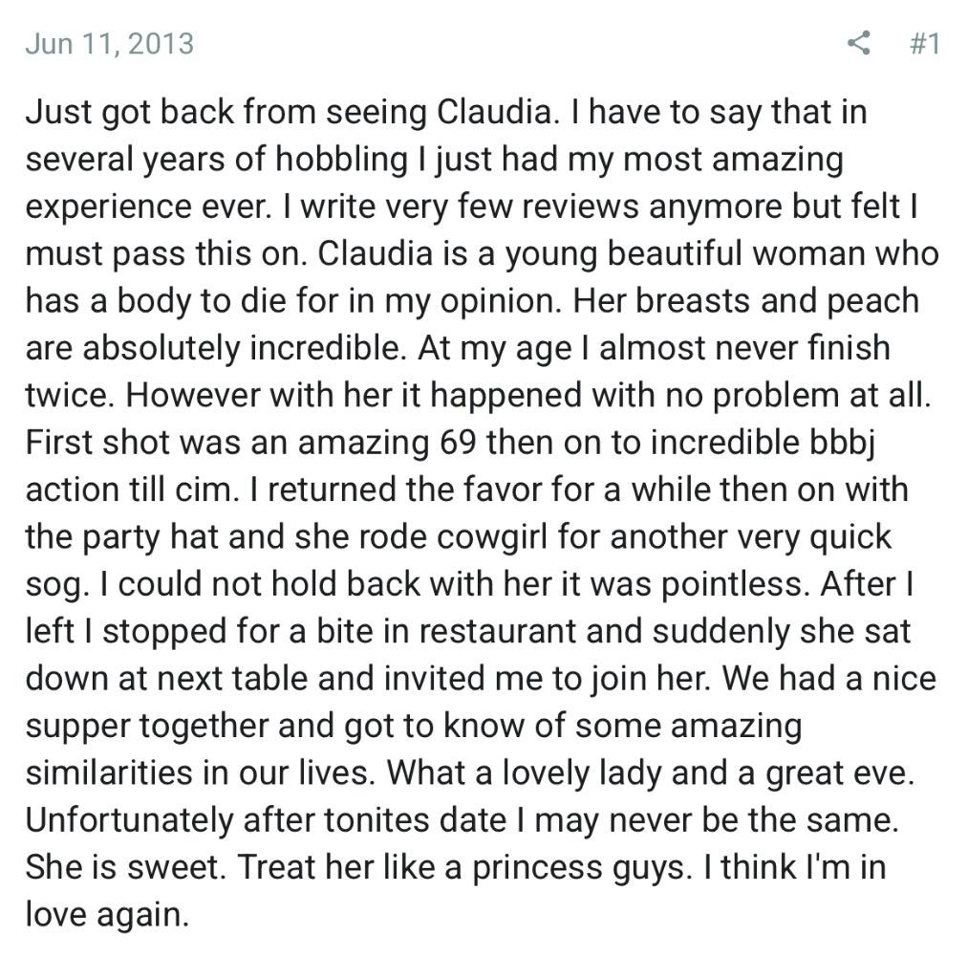The width and height of the screenshot is (968, 979).
Task: Click the share icon beside post number
Action: coord(858,43)
